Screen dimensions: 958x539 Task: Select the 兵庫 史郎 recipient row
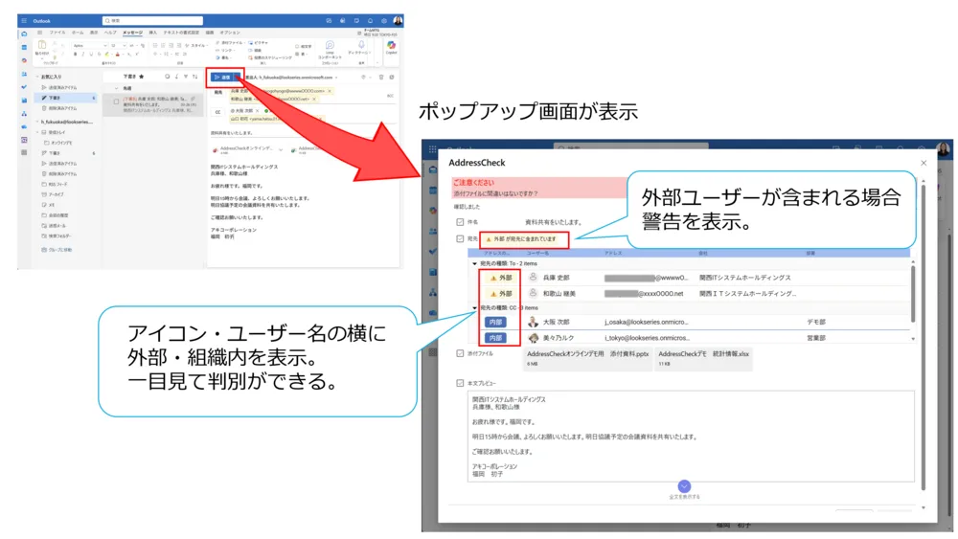coord(689,278)
